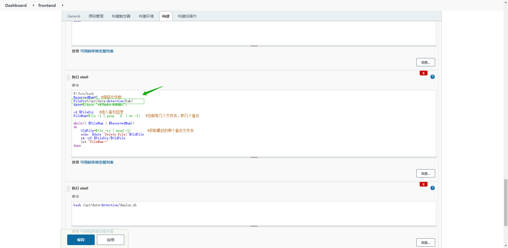Click into the ReservedNum script command textarea

(254, 123)
